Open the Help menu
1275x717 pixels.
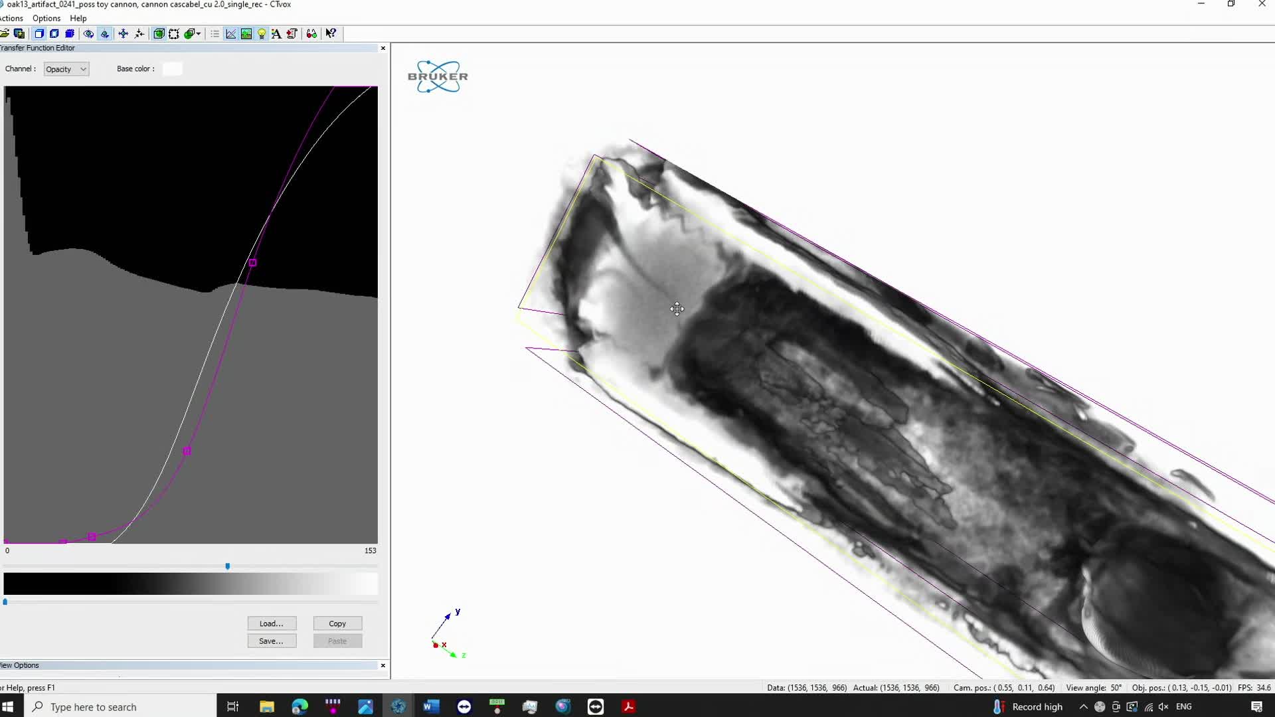click(78, 18)
